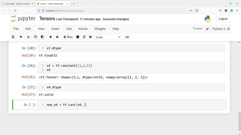Open the Cell menu
The image size is (241, 135).
tap(69, 29)
